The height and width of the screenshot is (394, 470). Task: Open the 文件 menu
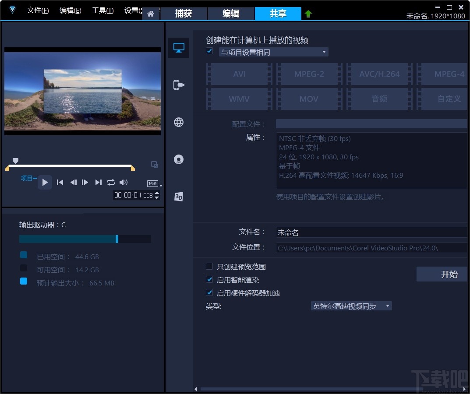(x=38, y=11)
